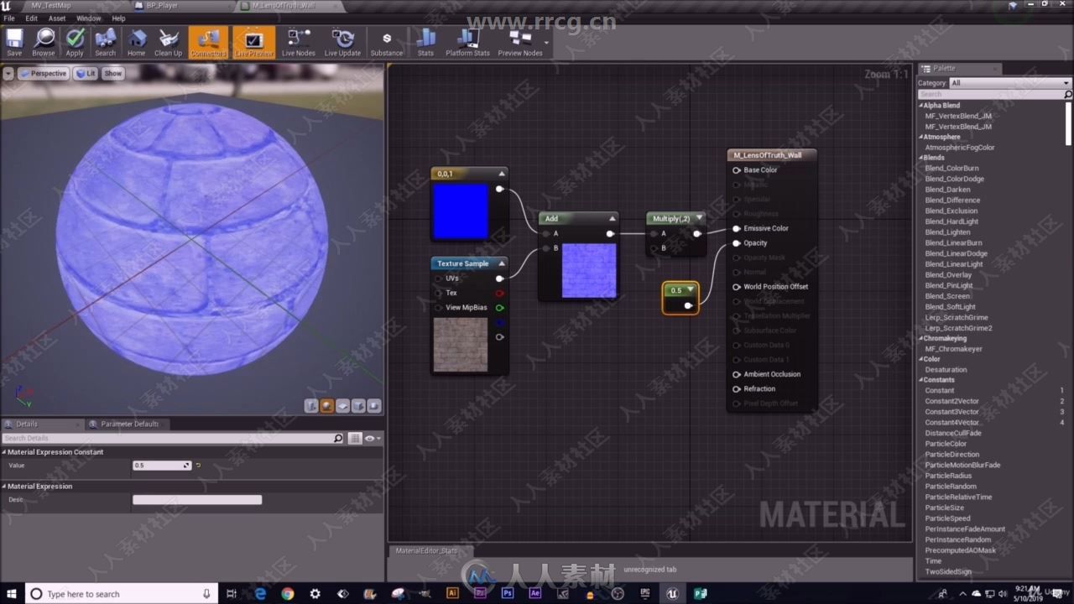Collapse the Multiply node arrow
The height and width of the screenshot is (604, 1074).
698,218
